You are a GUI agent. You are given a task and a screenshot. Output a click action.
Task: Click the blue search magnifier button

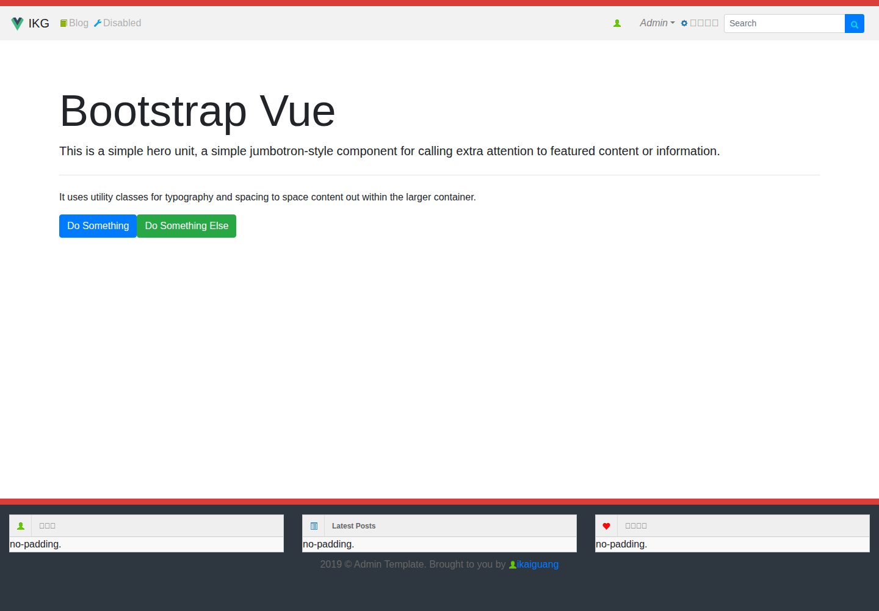pos(855,23)
